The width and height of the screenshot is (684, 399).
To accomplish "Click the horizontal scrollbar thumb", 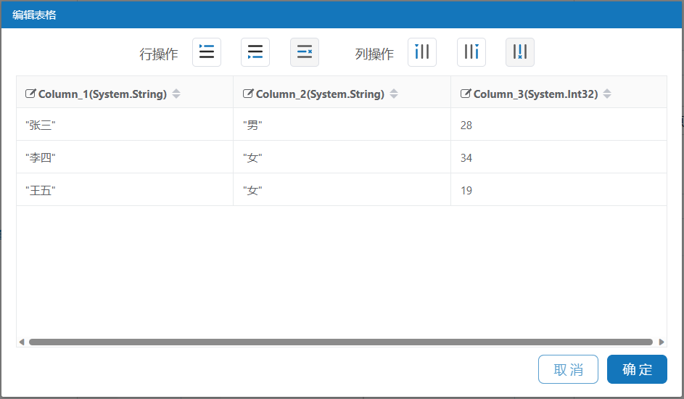I will click(x=341, y=342).
